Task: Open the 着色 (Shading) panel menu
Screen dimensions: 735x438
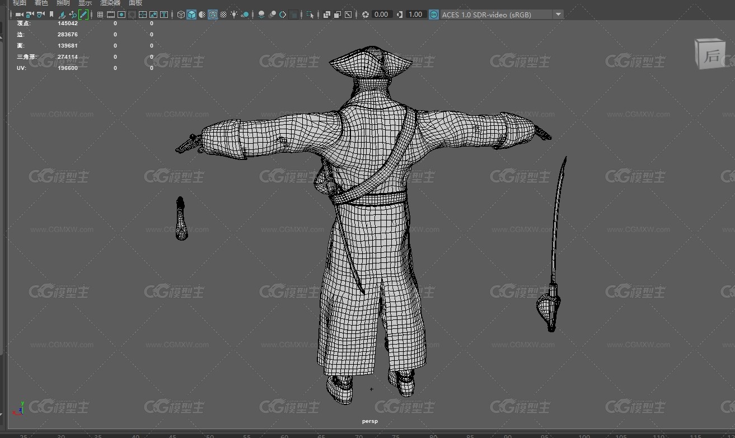Action: pyautogui.click(x=41, y=3)
